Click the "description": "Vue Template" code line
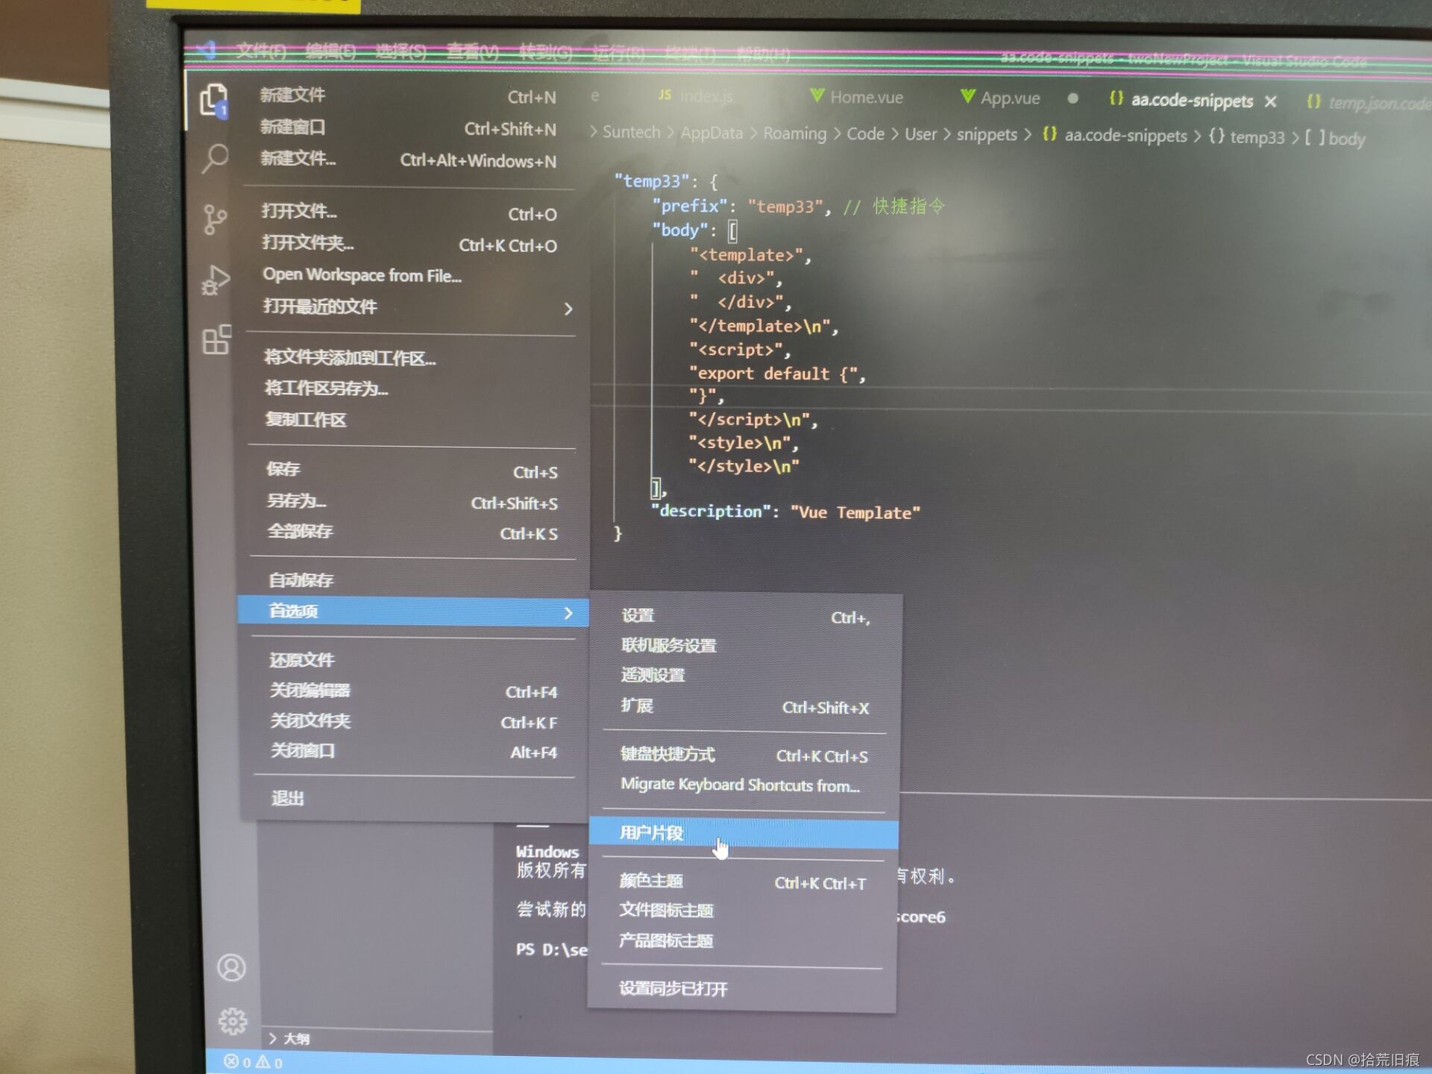The image size is (1432, 1074). click(x=786, y=512)
